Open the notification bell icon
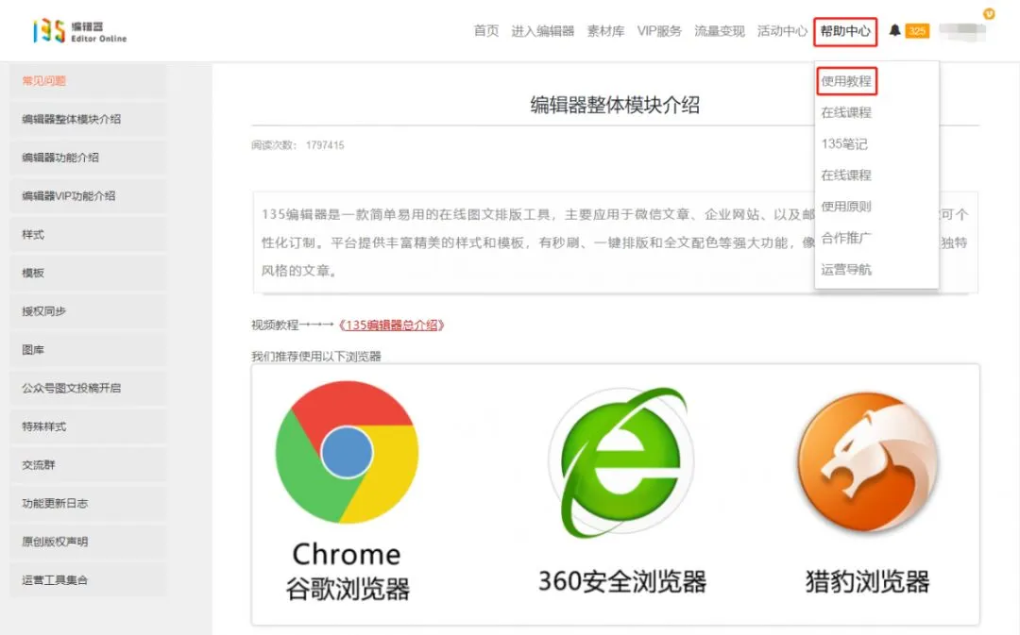1020x635 pixels. click(x=895, y=30)
